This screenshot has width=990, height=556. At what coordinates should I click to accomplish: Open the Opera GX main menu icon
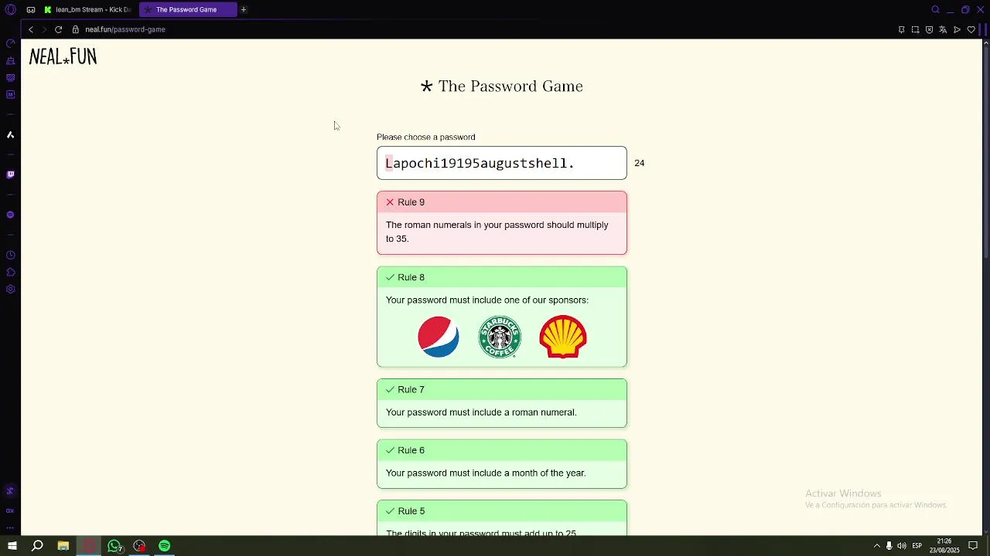(x=10, y=10)
